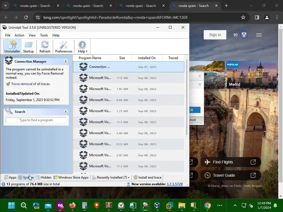Open the tab search dropdown arrow
283x212 pixels.
6,6
